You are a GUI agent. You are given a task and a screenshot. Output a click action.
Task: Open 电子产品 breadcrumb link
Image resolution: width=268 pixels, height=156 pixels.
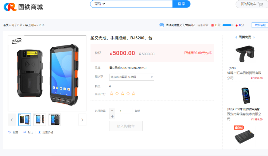[x=17, y=25]
